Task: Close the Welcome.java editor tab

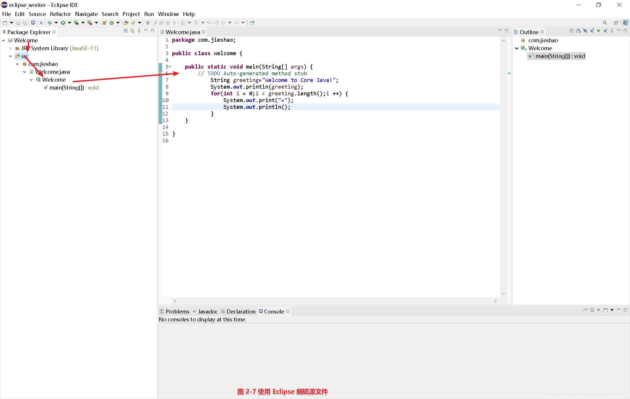Action: pyautogui.click(x=204, y=32)
